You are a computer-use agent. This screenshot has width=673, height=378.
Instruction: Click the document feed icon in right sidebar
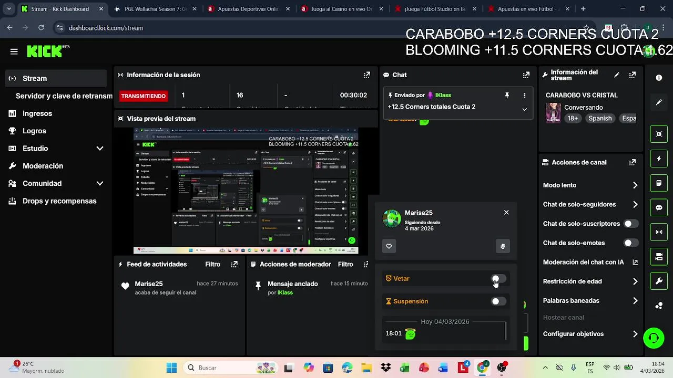[659, 183]
